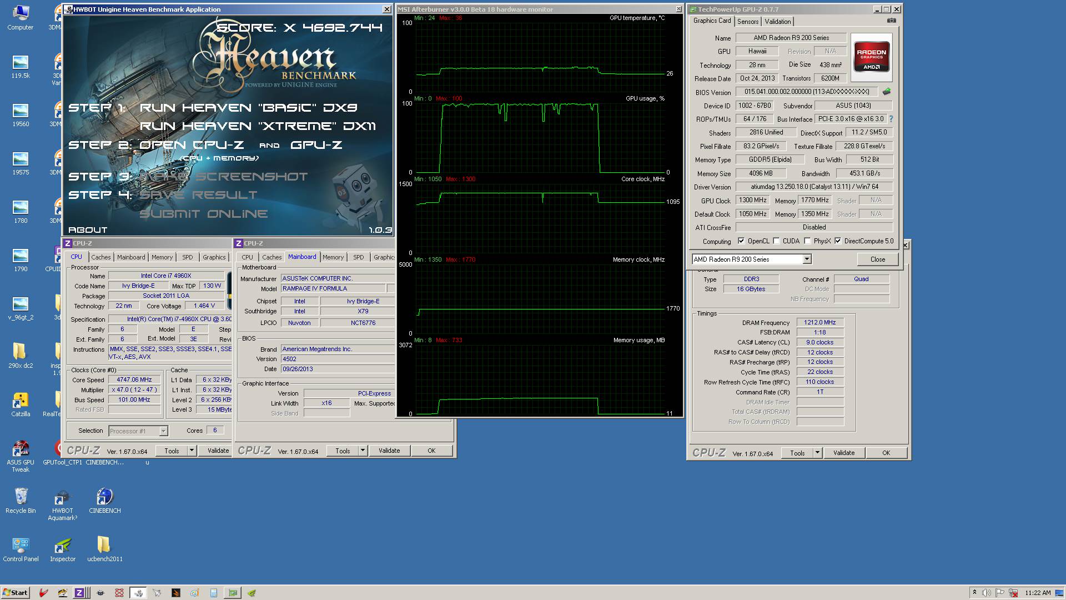This screenshot has height=600, width=1066.
Task: Click GPU-Z Driver Version field
Action: click(814, 187)
